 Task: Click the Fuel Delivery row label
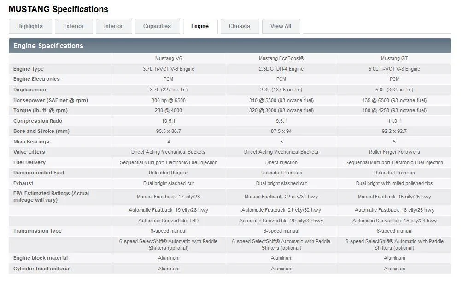tap(29, 162)
